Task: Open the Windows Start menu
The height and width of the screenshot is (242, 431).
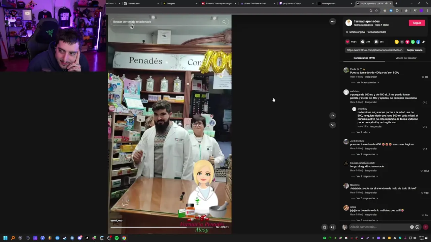Action: [5, 238]
